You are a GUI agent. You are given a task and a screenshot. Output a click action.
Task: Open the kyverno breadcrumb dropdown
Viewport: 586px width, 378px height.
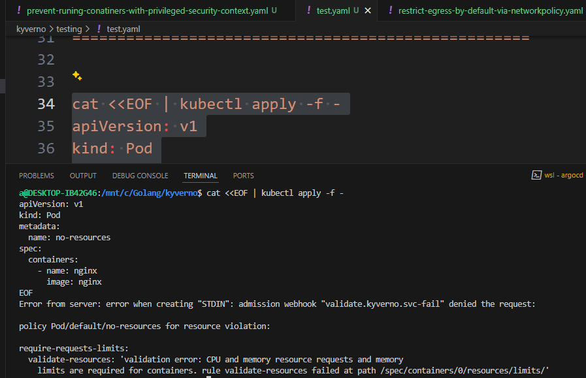click(31, 29)
